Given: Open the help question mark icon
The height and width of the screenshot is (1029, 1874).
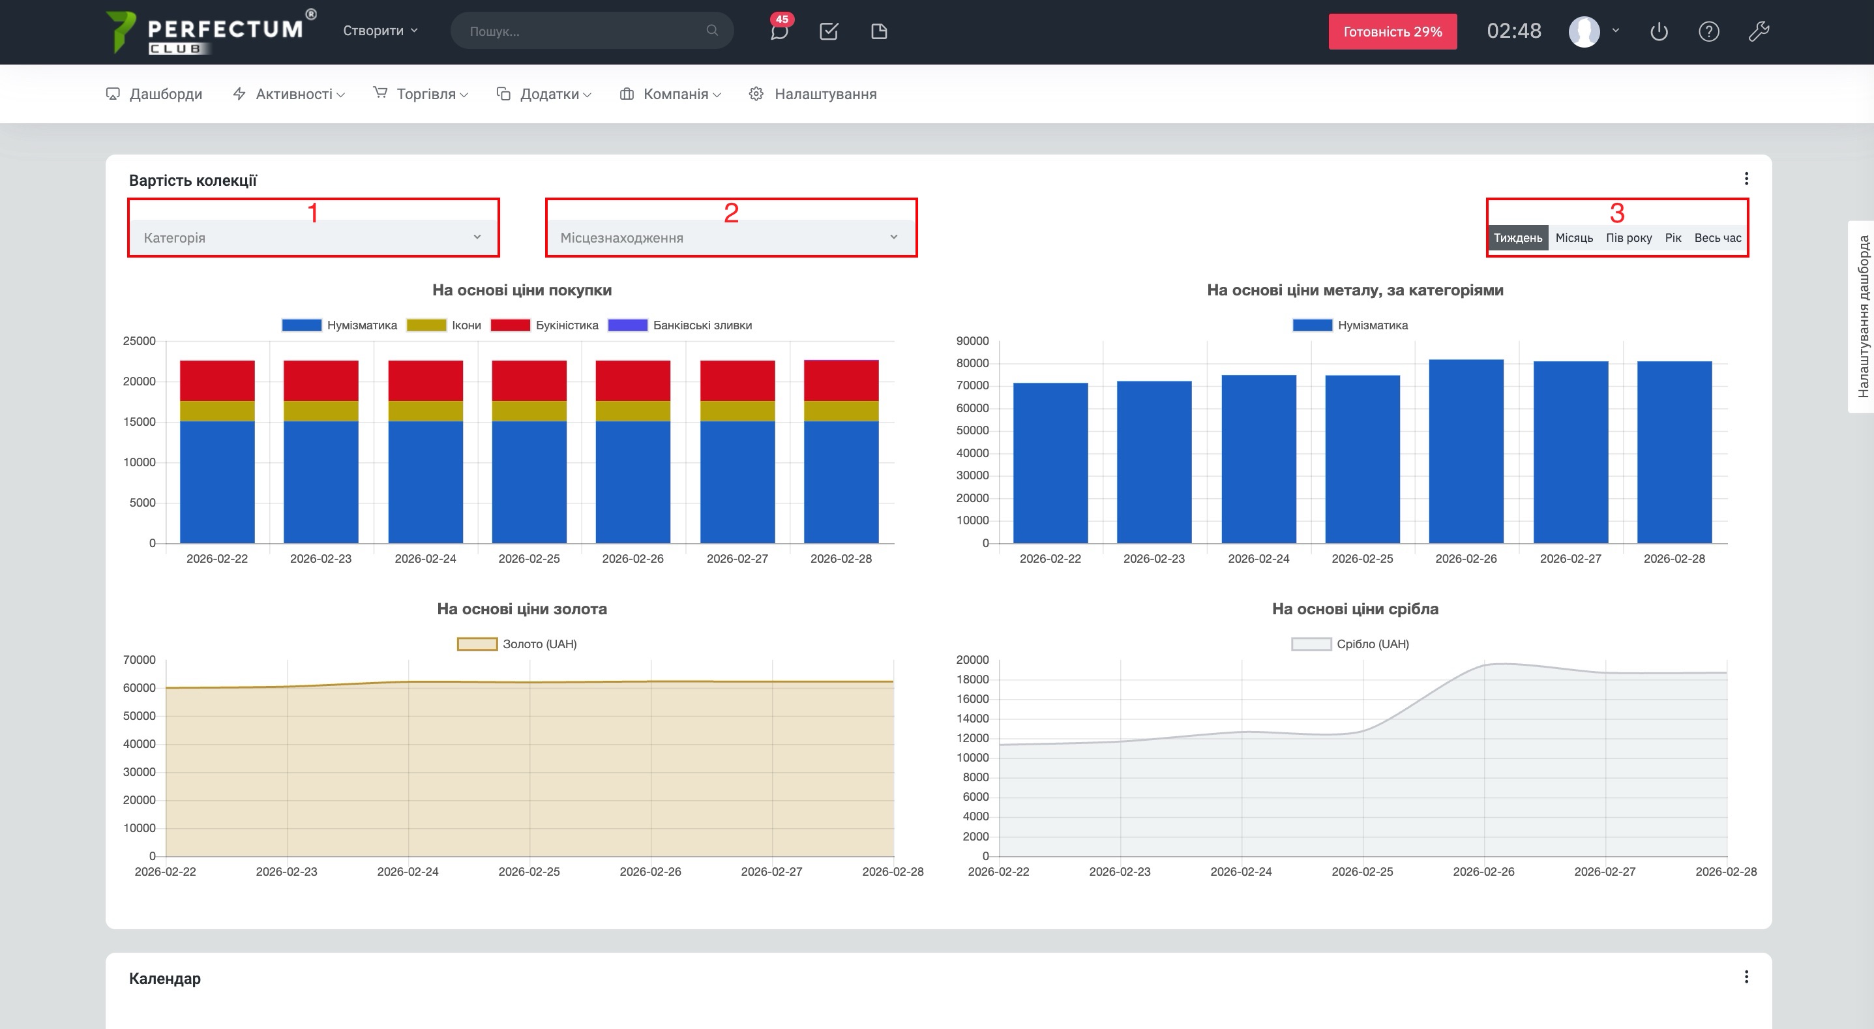Looking at the screenshot, I should [1708, 31].
